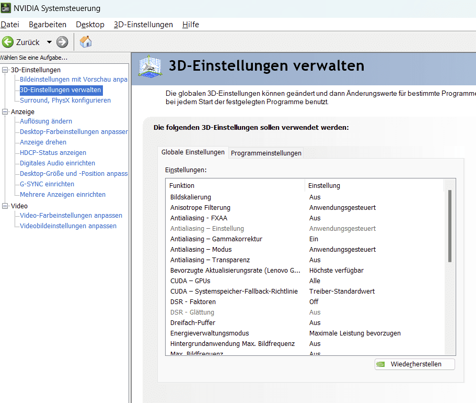Open the home icon in toolbar
The width and height of the screenshot is (476, 403).
(86, 42)
